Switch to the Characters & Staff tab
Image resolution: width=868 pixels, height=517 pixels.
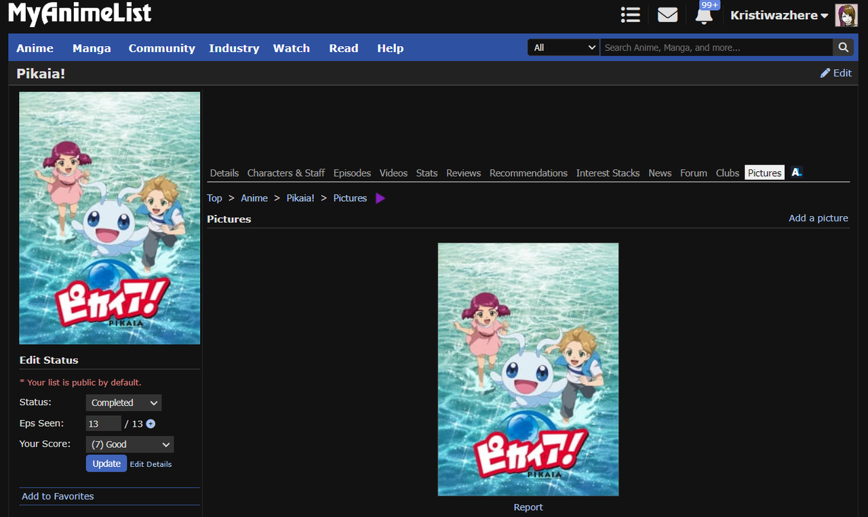tap(286, 173)
